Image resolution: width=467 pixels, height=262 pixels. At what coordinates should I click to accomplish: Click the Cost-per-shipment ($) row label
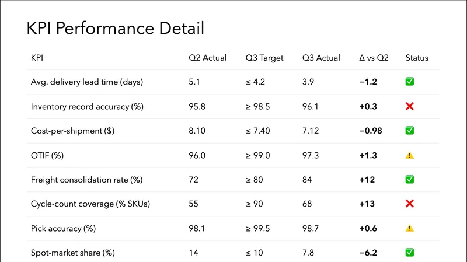point(72,131)
